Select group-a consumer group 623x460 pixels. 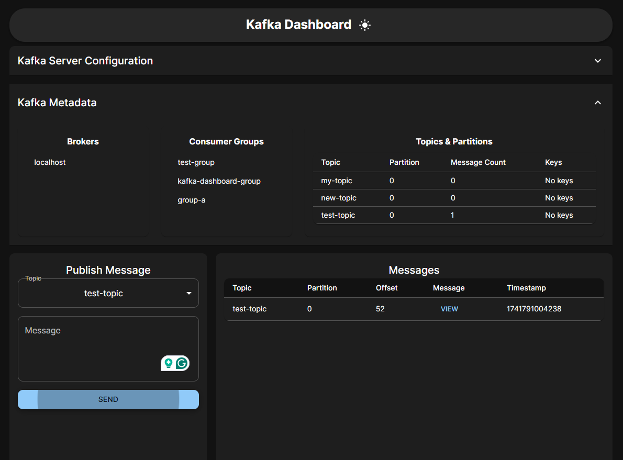tap(191, 200)
